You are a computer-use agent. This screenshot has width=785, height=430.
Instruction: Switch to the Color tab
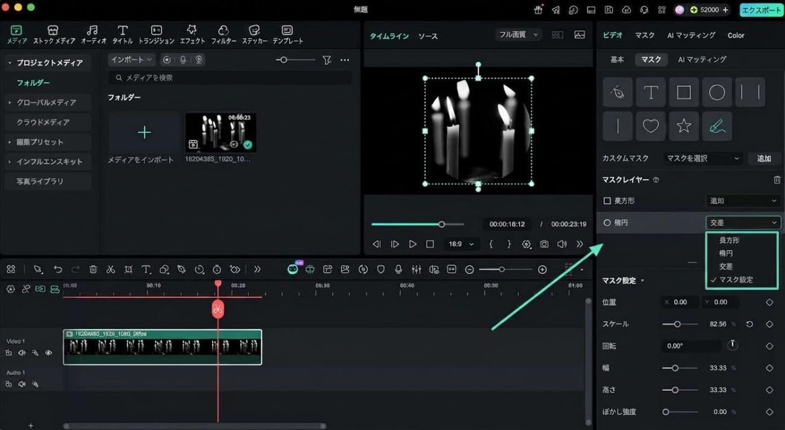735,36
